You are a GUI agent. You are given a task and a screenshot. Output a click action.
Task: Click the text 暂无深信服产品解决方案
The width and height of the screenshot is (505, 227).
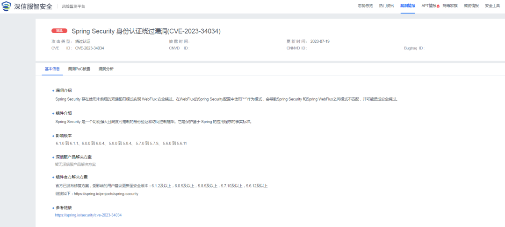[75, 165]
